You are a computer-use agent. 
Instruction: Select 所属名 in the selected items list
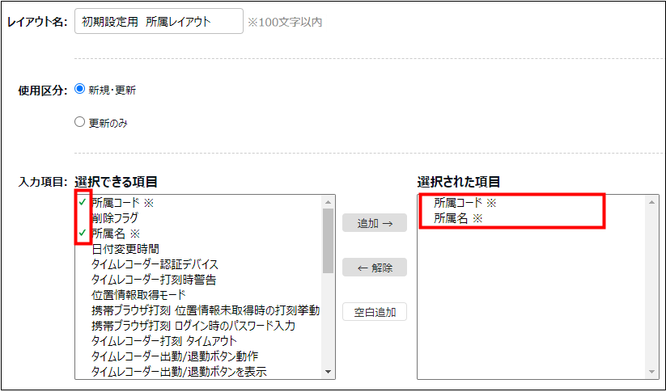(x=458, y=218)
